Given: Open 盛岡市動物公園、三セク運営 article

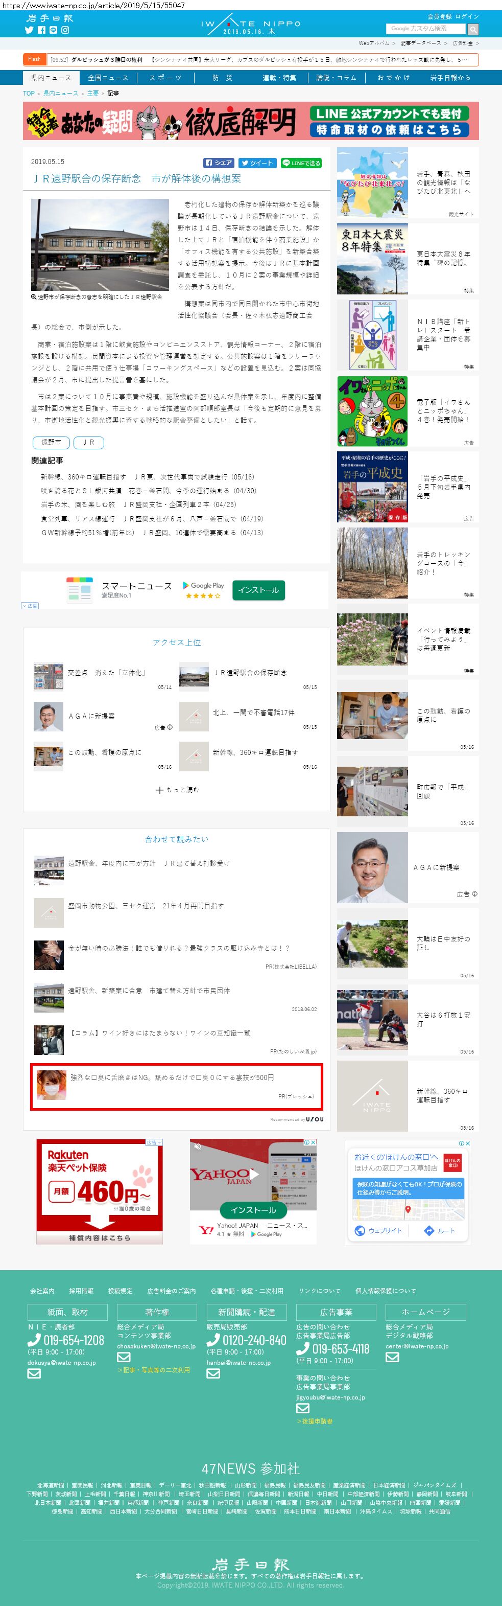Looking at the screenshot, I should 146,906.
